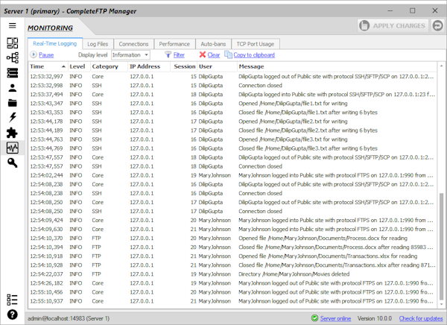Open the Folders icon in sidebar
Image resolution: width=447 pixels, height=325 pixels.
tap(12, 103)
